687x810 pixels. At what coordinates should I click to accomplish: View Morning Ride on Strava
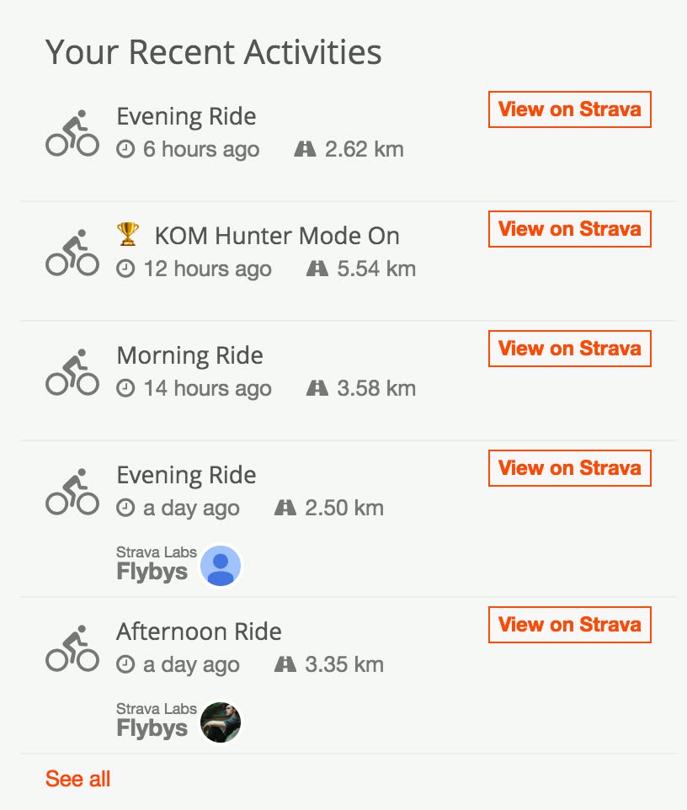coord(569,349)
